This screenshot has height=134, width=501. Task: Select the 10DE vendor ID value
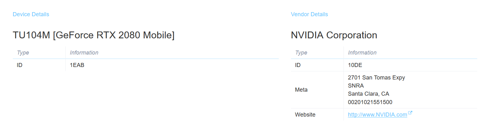point(355,65)
